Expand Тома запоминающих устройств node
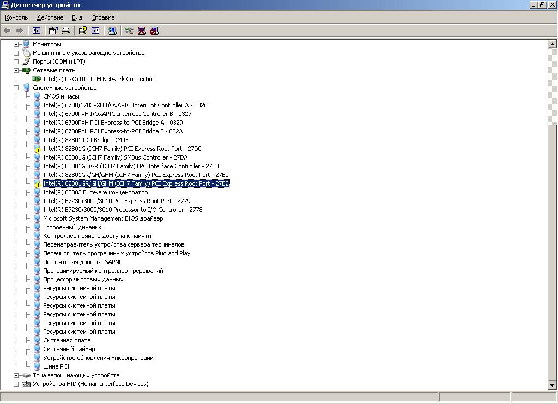This screenshot has height=404, width=558. pos(16,375)
